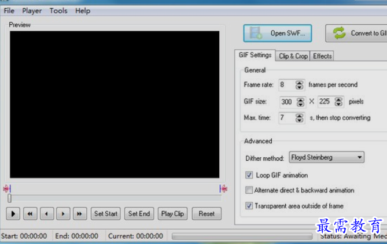Screen dimensions: 387x244
Task: Toggle Loop GIF animation checkbox
Action: [249, 175]
